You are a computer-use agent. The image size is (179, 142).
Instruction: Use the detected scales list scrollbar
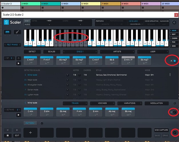pos(170,74)
